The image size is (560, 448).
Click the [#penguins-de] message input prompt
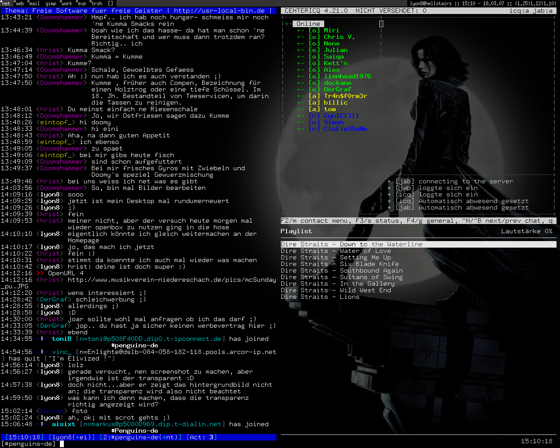29,444
